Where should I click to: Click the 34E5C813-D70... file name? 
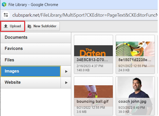92,59
